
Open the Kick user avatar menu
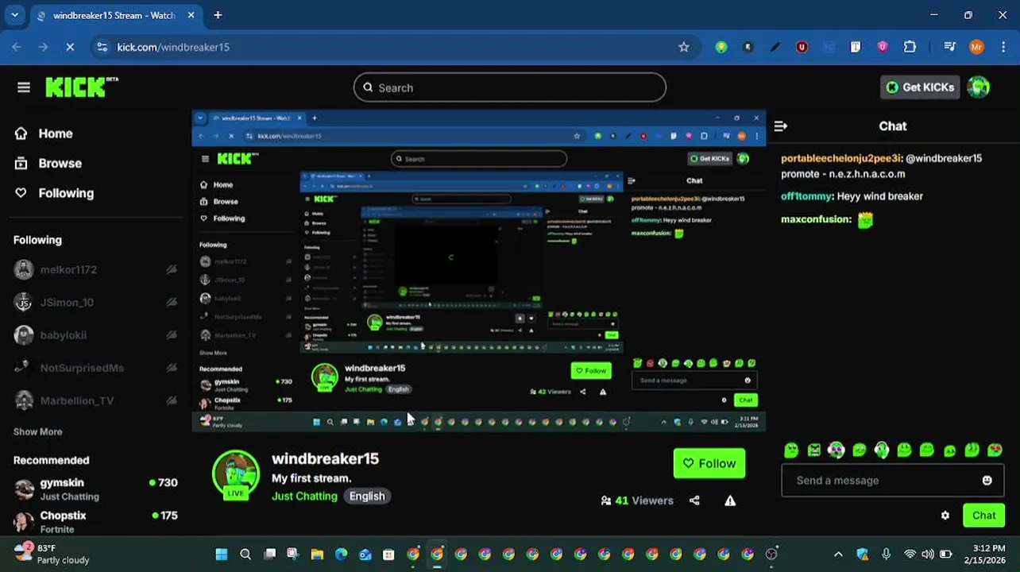click(979, 87)
